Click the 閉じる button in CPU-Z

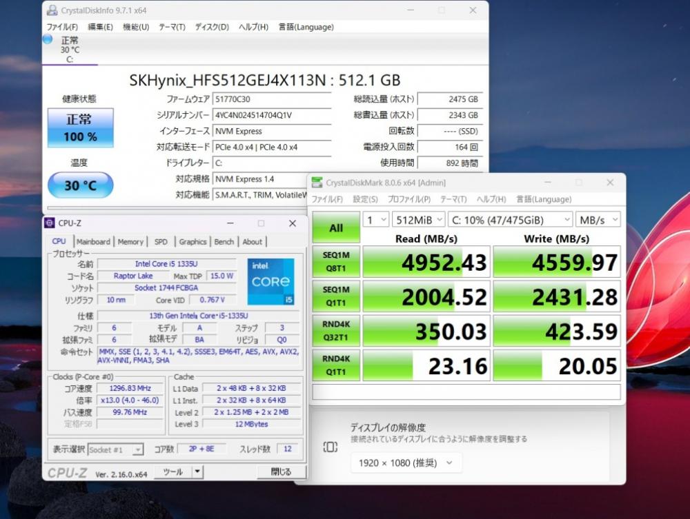281,472
